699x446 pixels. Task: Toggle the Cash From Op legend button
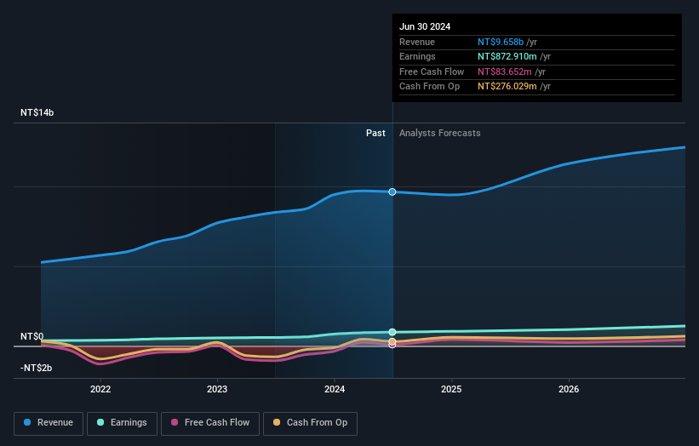310,423
